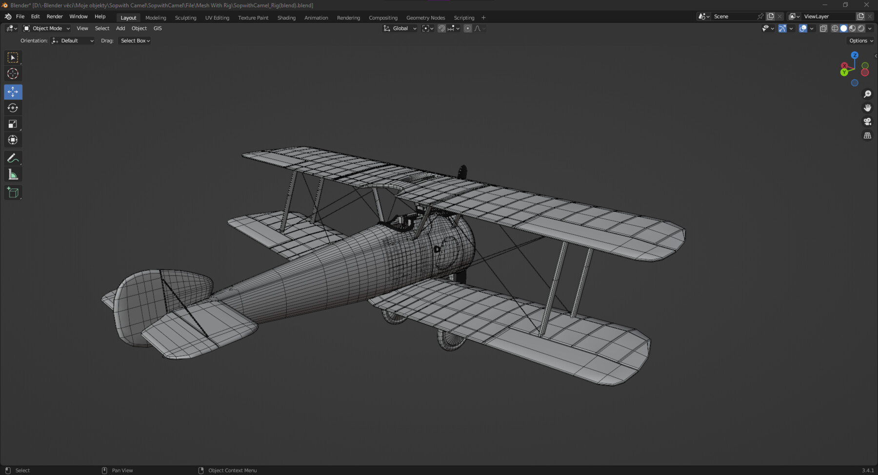This screenshot has height=475, width=878.
Task: Select the Add Cube tool
Action: (13, 192)
